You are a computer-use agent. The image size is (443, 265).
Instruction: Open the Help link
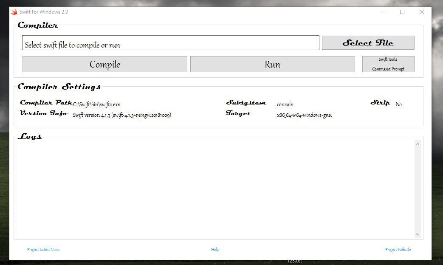point(215,249)
